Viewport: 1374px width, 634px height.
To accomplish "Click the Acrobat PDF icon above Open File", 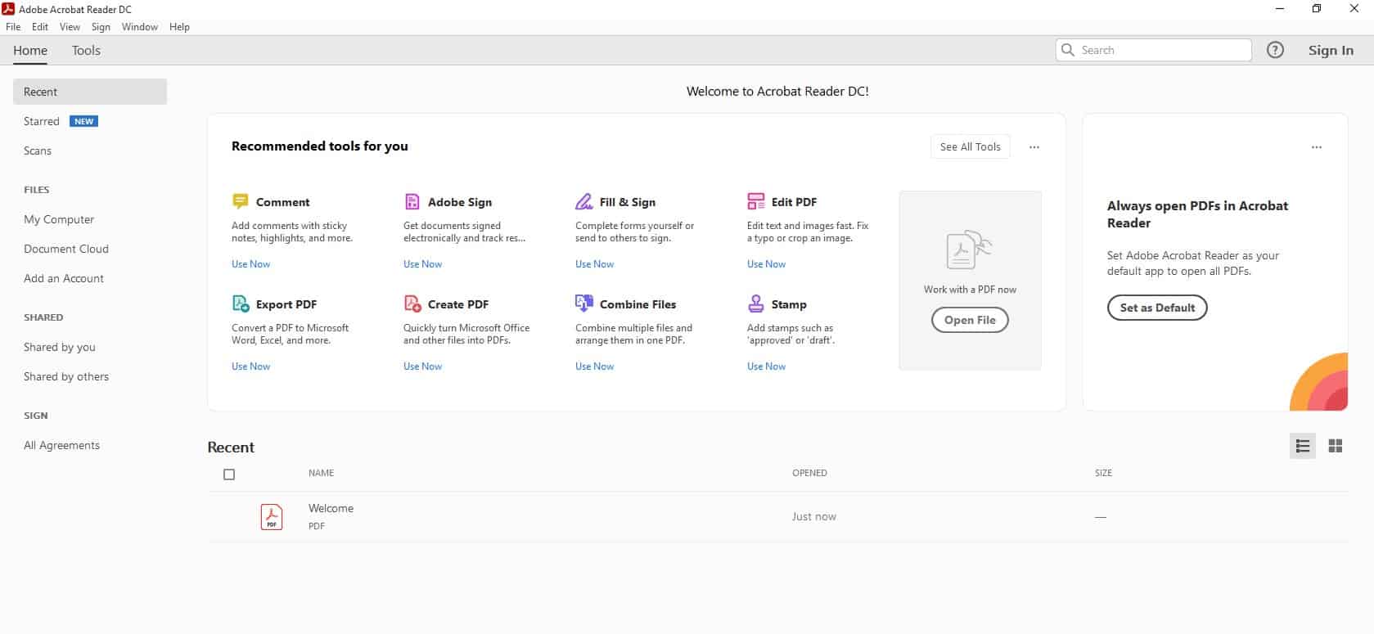I will (969, 250).
